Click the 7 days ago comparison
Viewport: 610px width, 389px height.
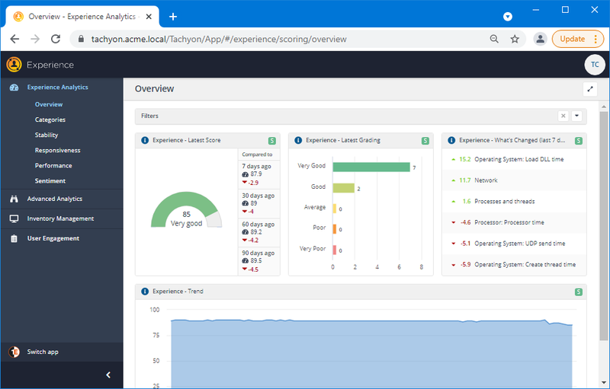click(x=258, y=174)
